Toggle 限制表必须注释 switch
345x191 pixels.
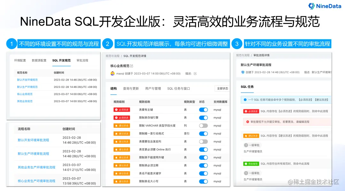pyautogui.click(x=203, y=165)
